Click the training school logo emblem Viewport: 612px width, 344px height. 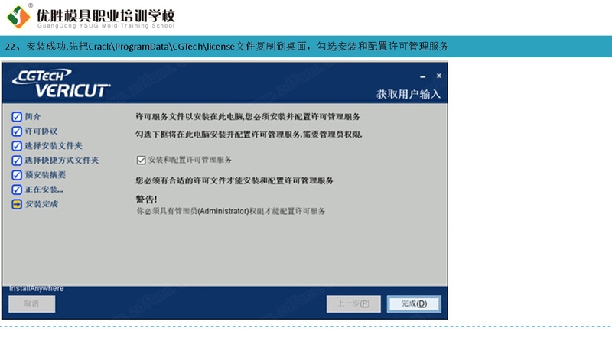[18, 16]
